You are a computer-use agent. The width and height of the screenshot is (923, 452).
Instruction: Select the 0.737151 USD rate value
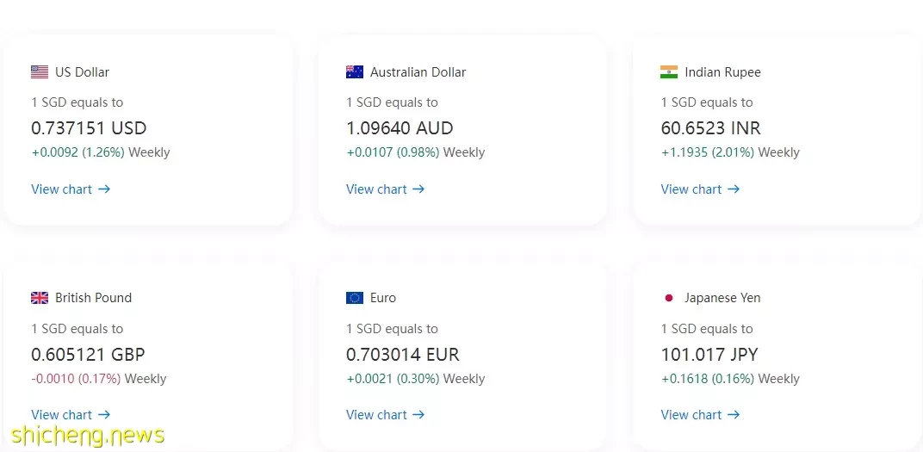[x=89, y=128]
